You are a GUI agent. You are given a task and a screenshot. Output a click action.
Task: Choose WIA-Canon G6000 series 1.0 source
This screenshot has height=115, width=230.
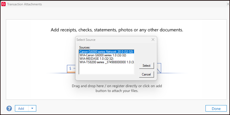tap(107, 55)
